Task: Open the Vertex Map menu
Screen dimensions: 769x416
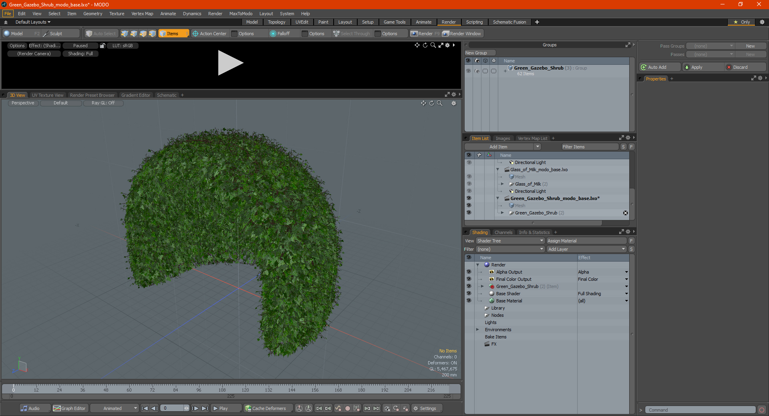Action: [142, 14]
